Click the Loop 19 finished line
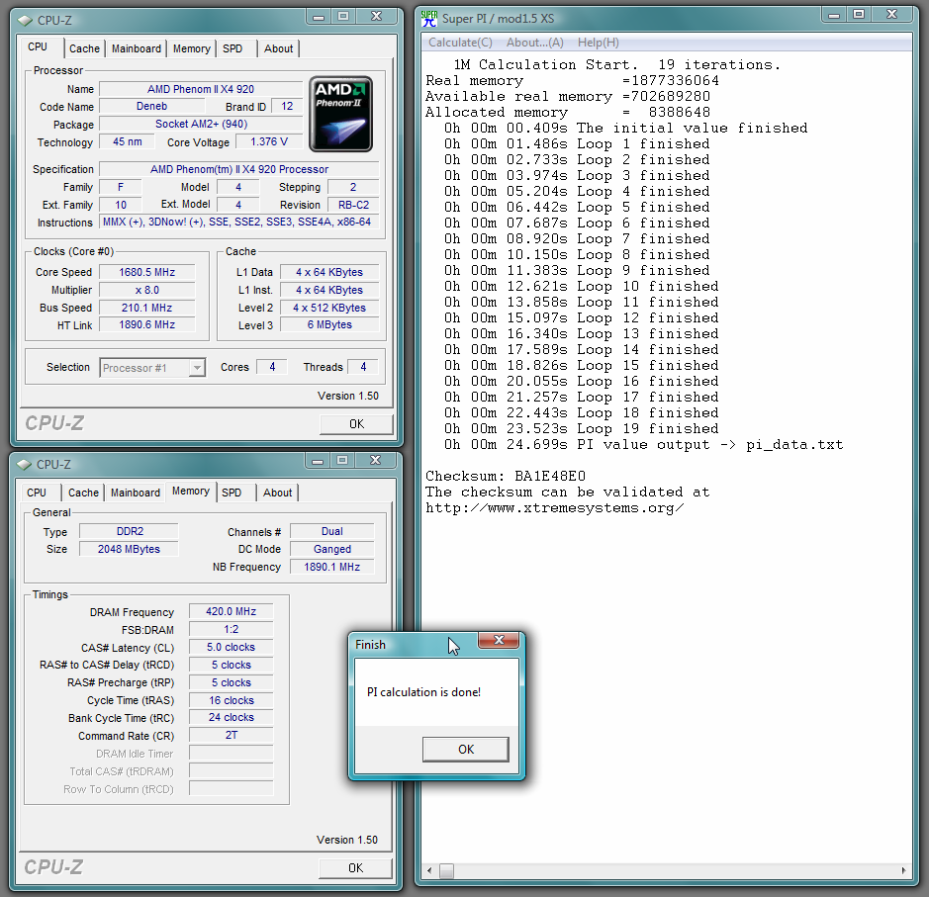Viewport: 929px width, 897px height. click(x=581, y=428)
